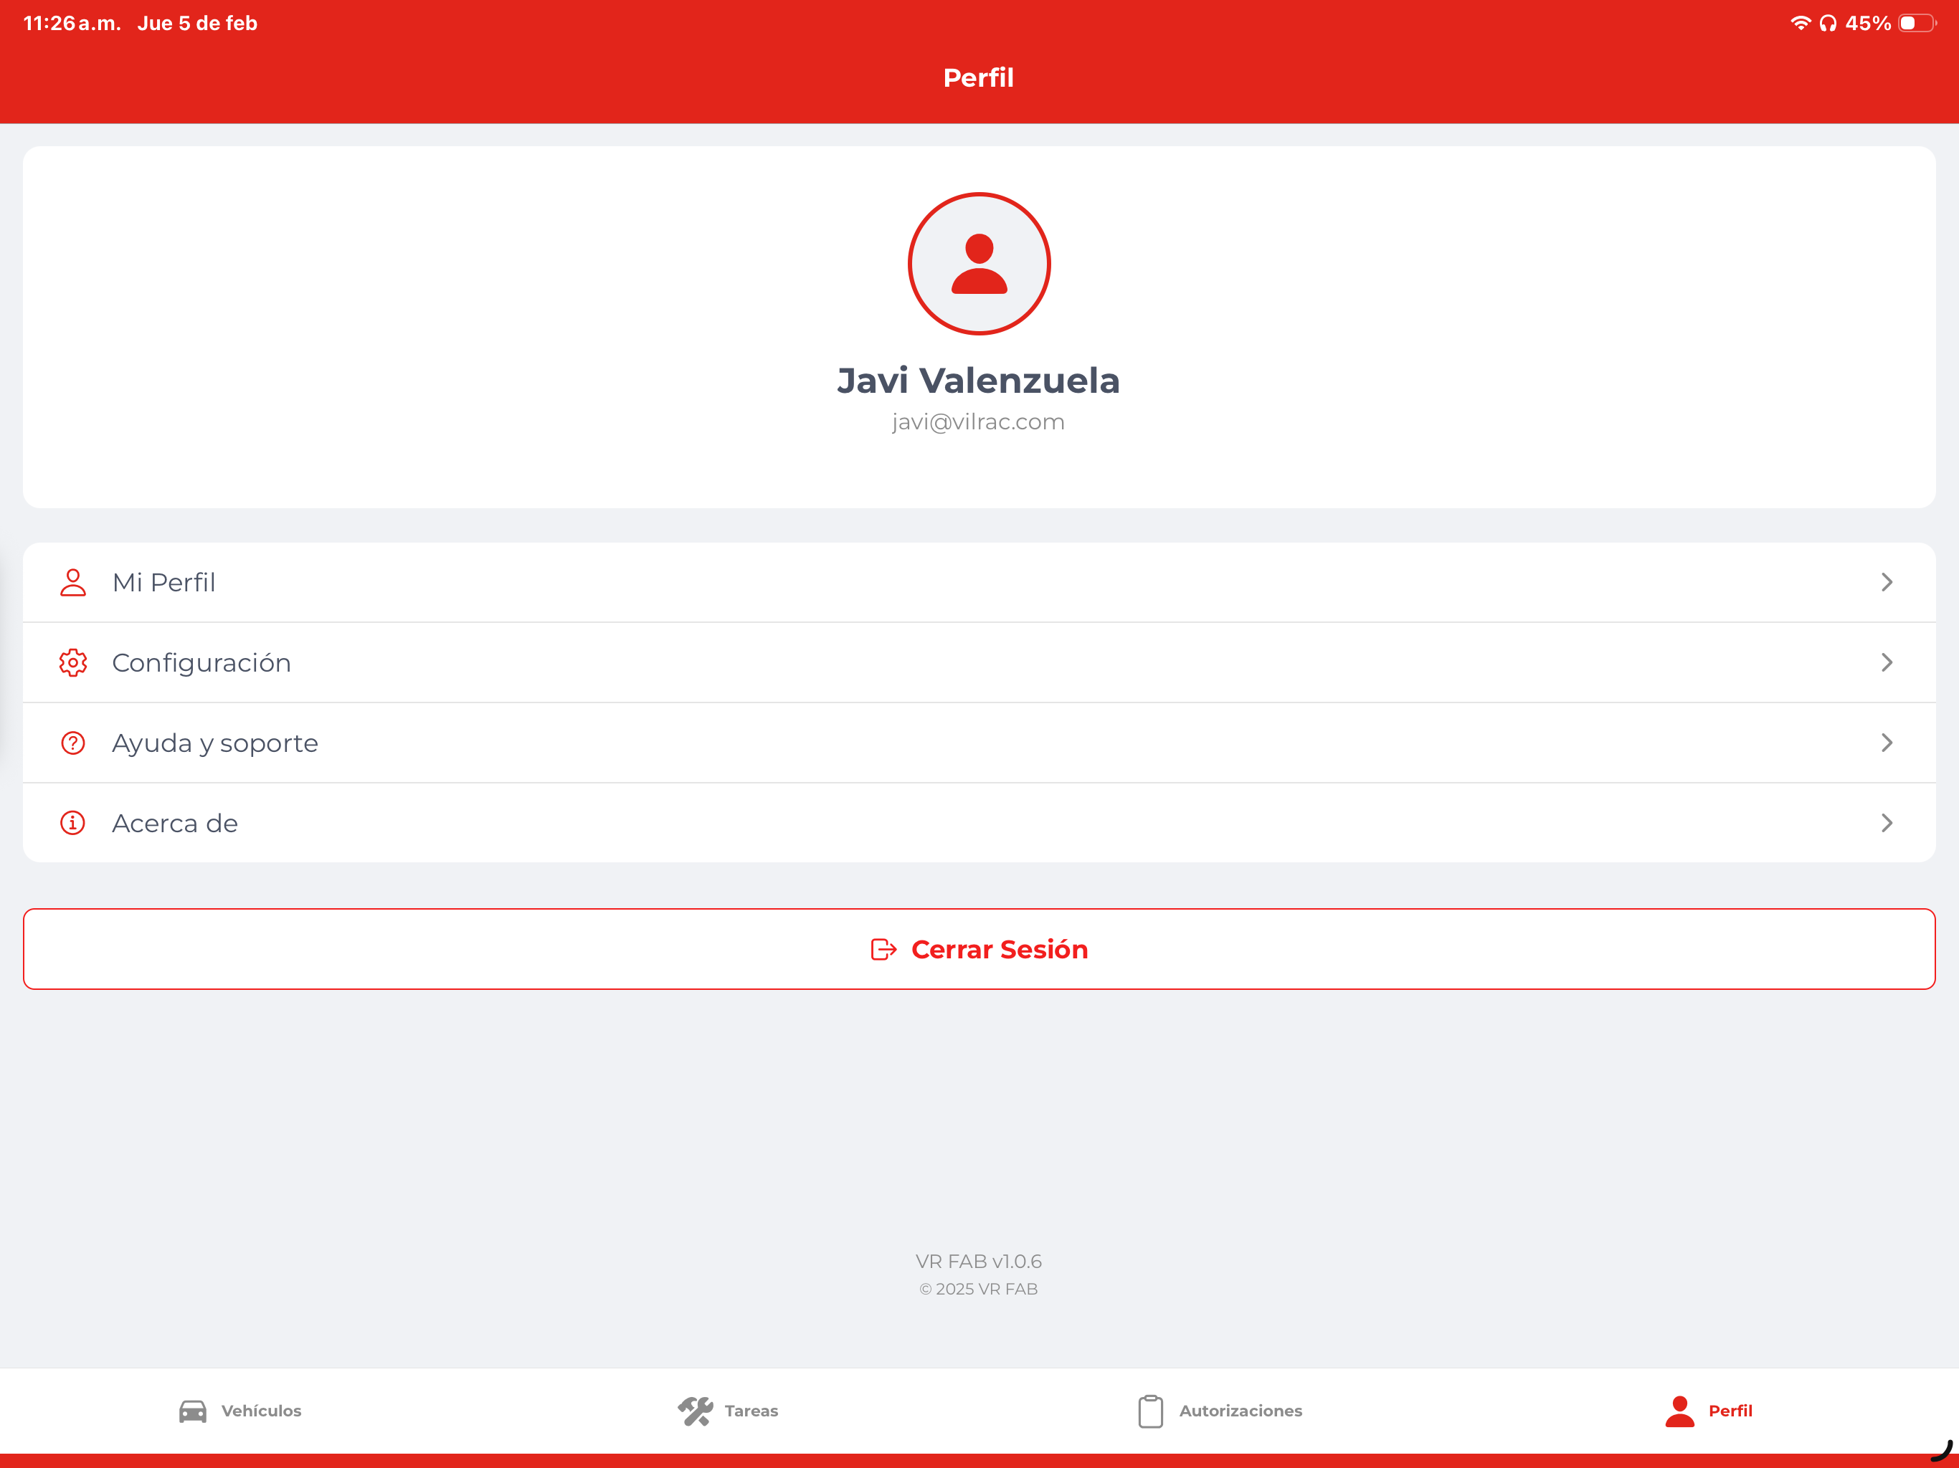This screenshot has width=1959, height=1468.
Task: Open Acerca de chevron arrow
Action: coord(1887,824)
